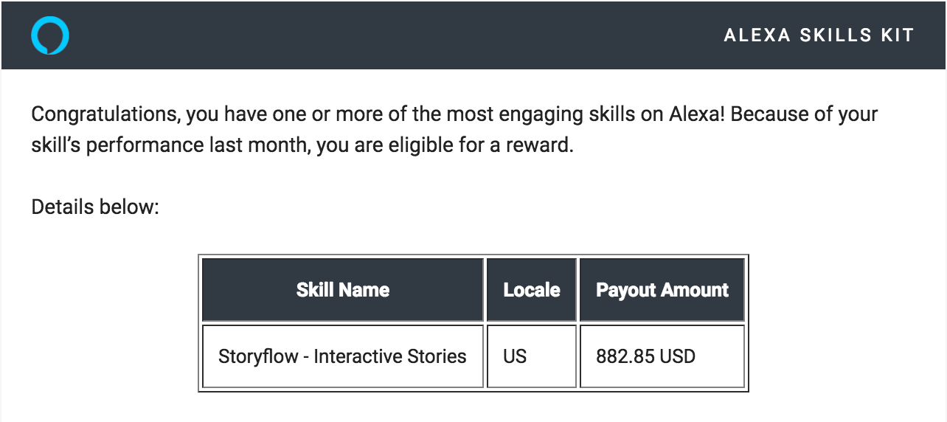
Task: Select the Payout Amount column header
Action: point(662,290)
